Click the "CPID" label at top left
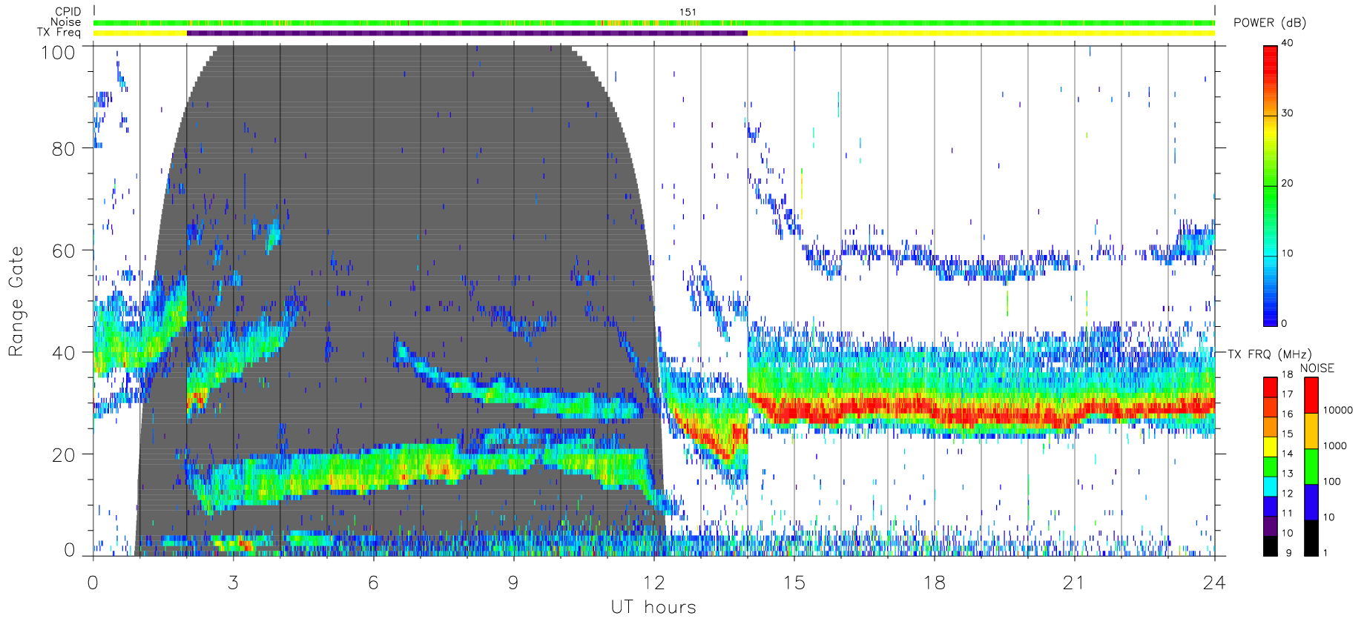The image size is (1367, 630). click(67, 11)
